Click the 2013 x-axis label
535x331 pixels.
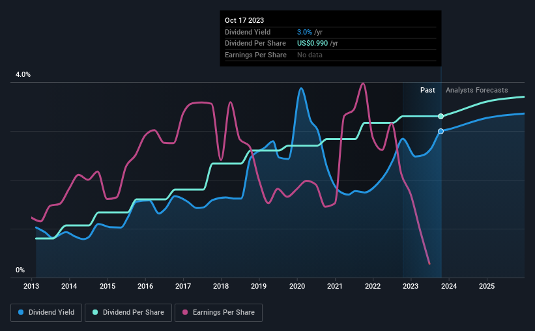[x=31, y=286]
